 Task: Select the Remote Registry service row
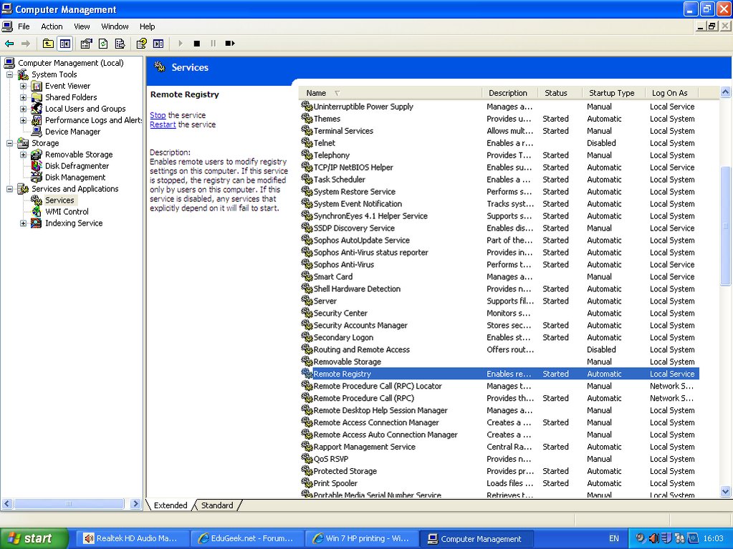point(500,374)
